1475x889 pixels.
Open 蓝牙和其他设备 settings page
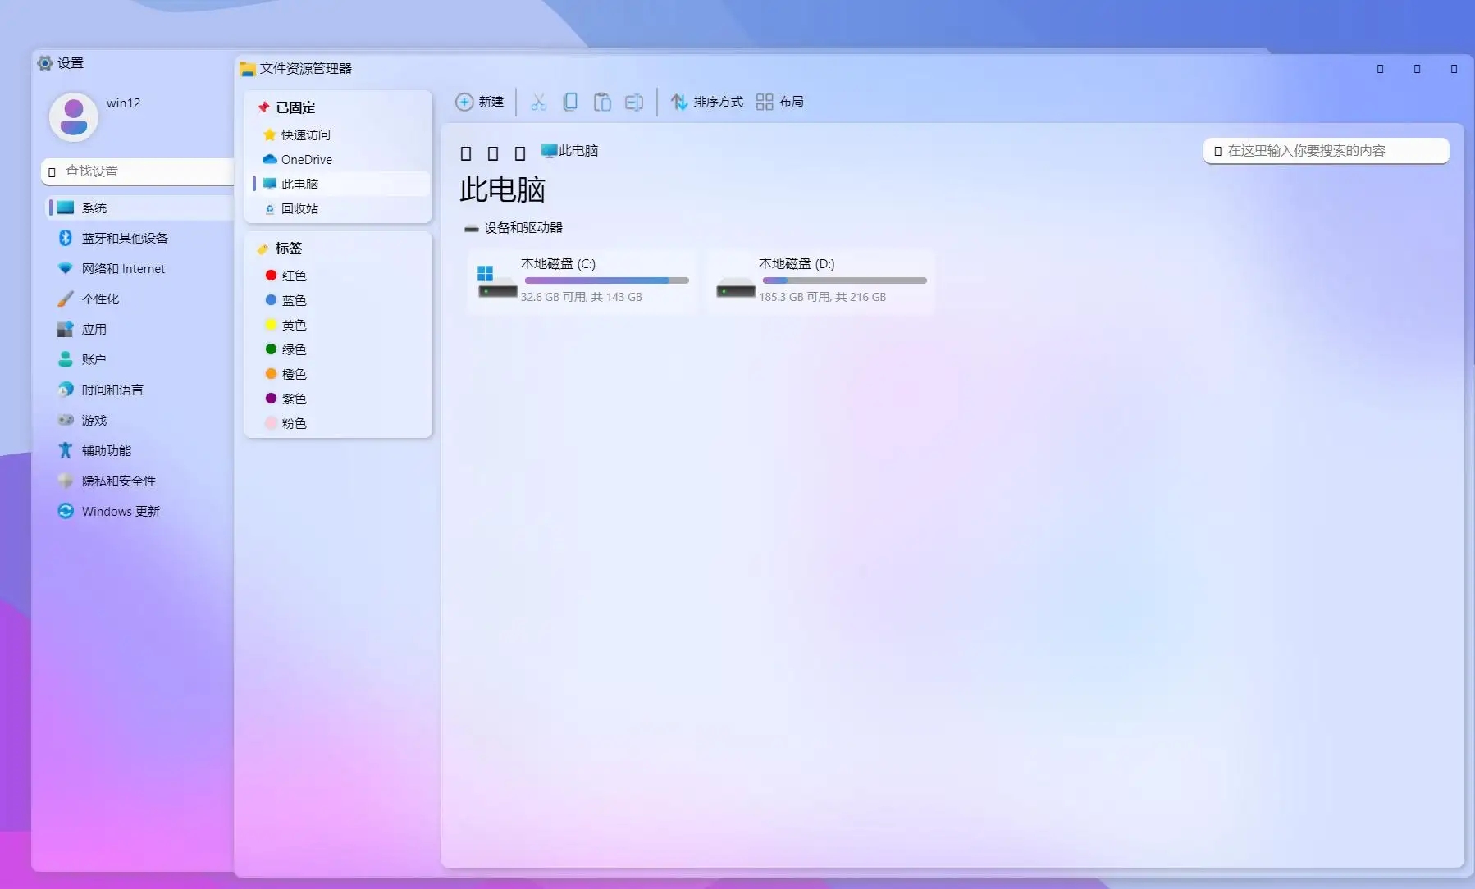125,238
